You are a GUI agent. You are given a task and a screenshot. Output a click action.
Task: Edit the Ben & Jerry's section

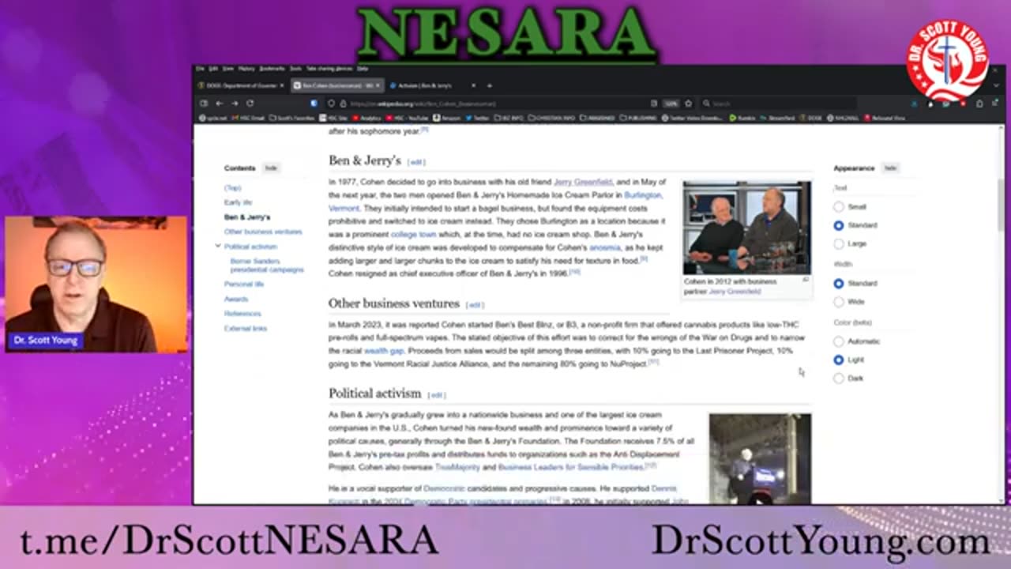click(x=416, y=162)
